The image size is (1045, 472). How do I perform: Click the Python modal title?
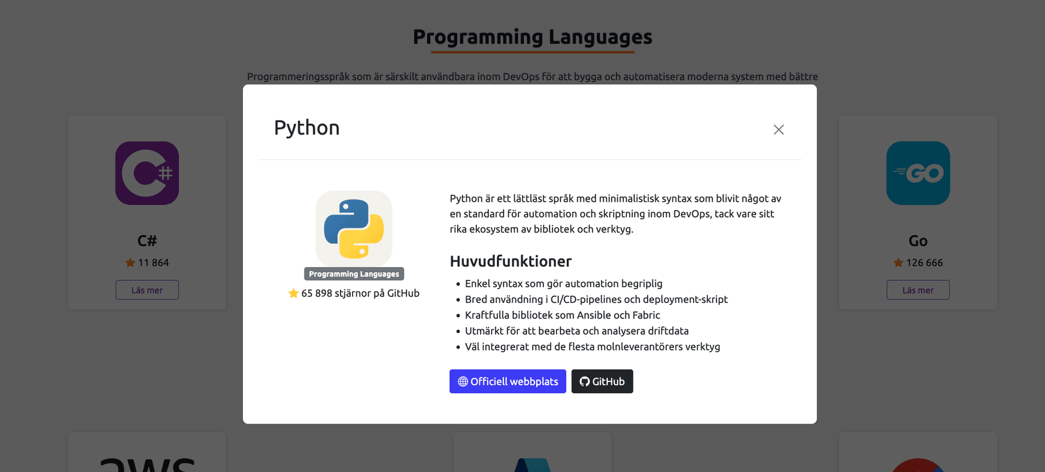[x=307, y=128]
